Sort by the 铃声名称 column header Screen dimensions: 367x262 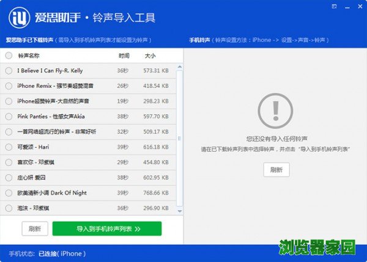29,56
